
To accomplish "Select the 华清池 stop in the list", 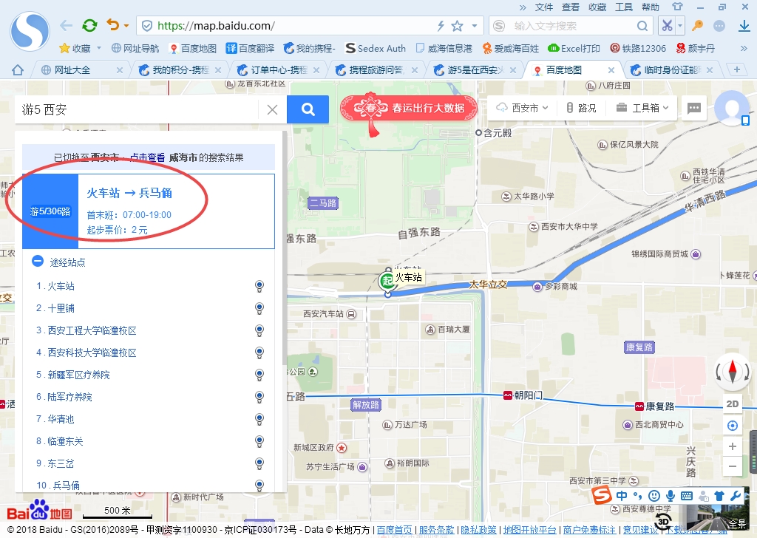I will pyautogui.click(x=61, y=419).
